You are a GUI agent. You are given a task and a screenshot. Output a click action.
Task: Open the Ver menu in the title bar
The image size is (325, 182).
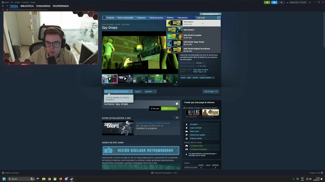[12, 2]
